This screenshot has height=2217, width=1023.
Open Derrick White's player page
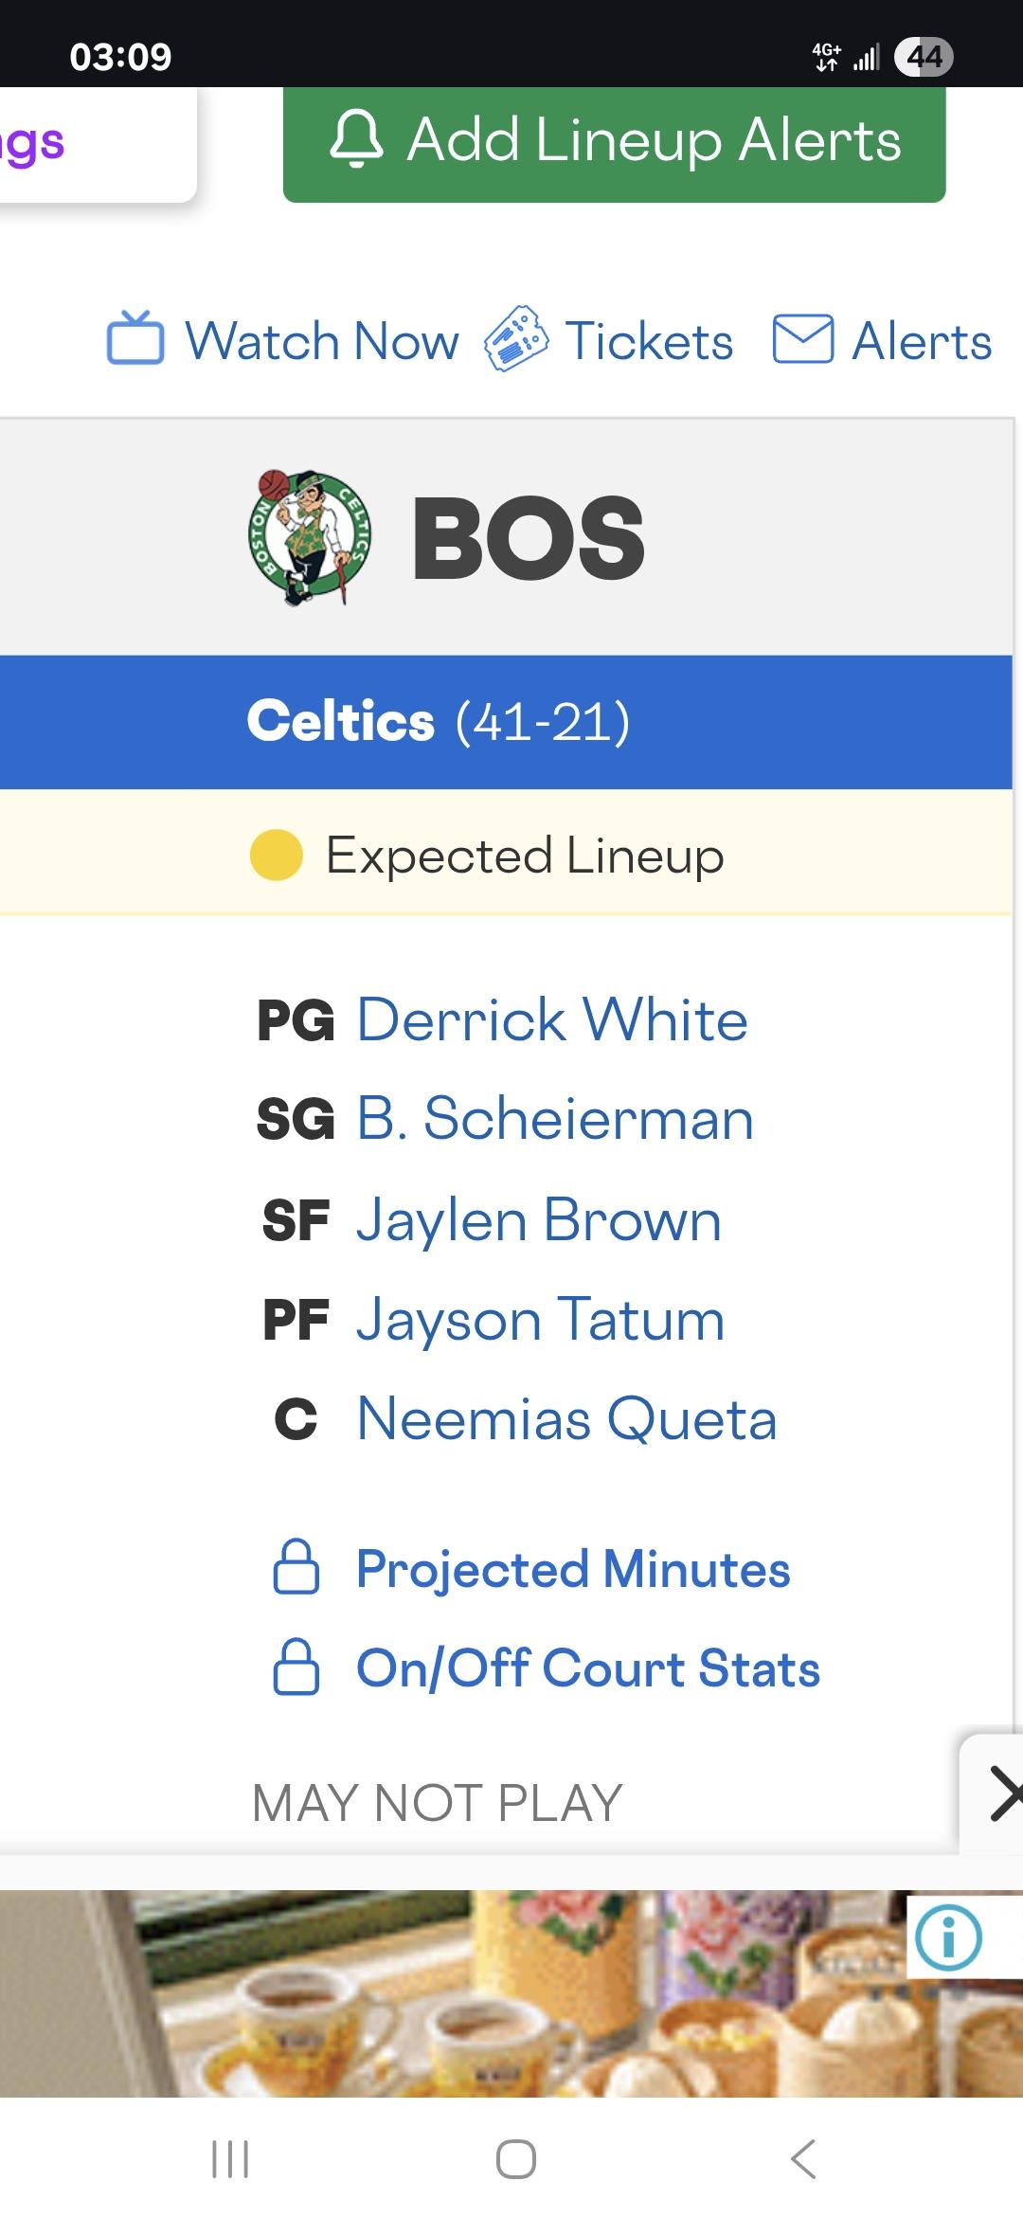tap(552, 1020)
